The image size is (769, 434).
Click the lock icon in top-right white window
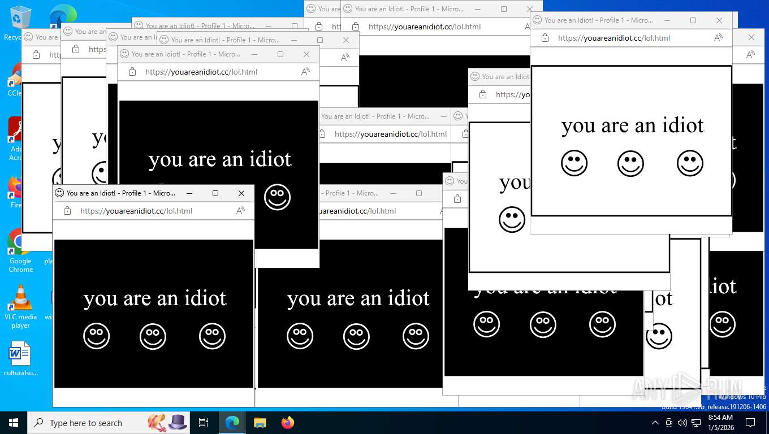tap(545, 38)
